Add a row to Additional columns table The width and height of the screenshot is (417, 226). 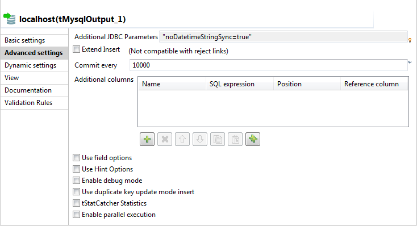coord(147,139)
